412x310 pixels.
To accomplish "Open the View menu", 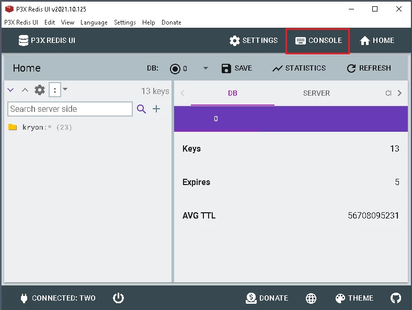I will 67,22.
